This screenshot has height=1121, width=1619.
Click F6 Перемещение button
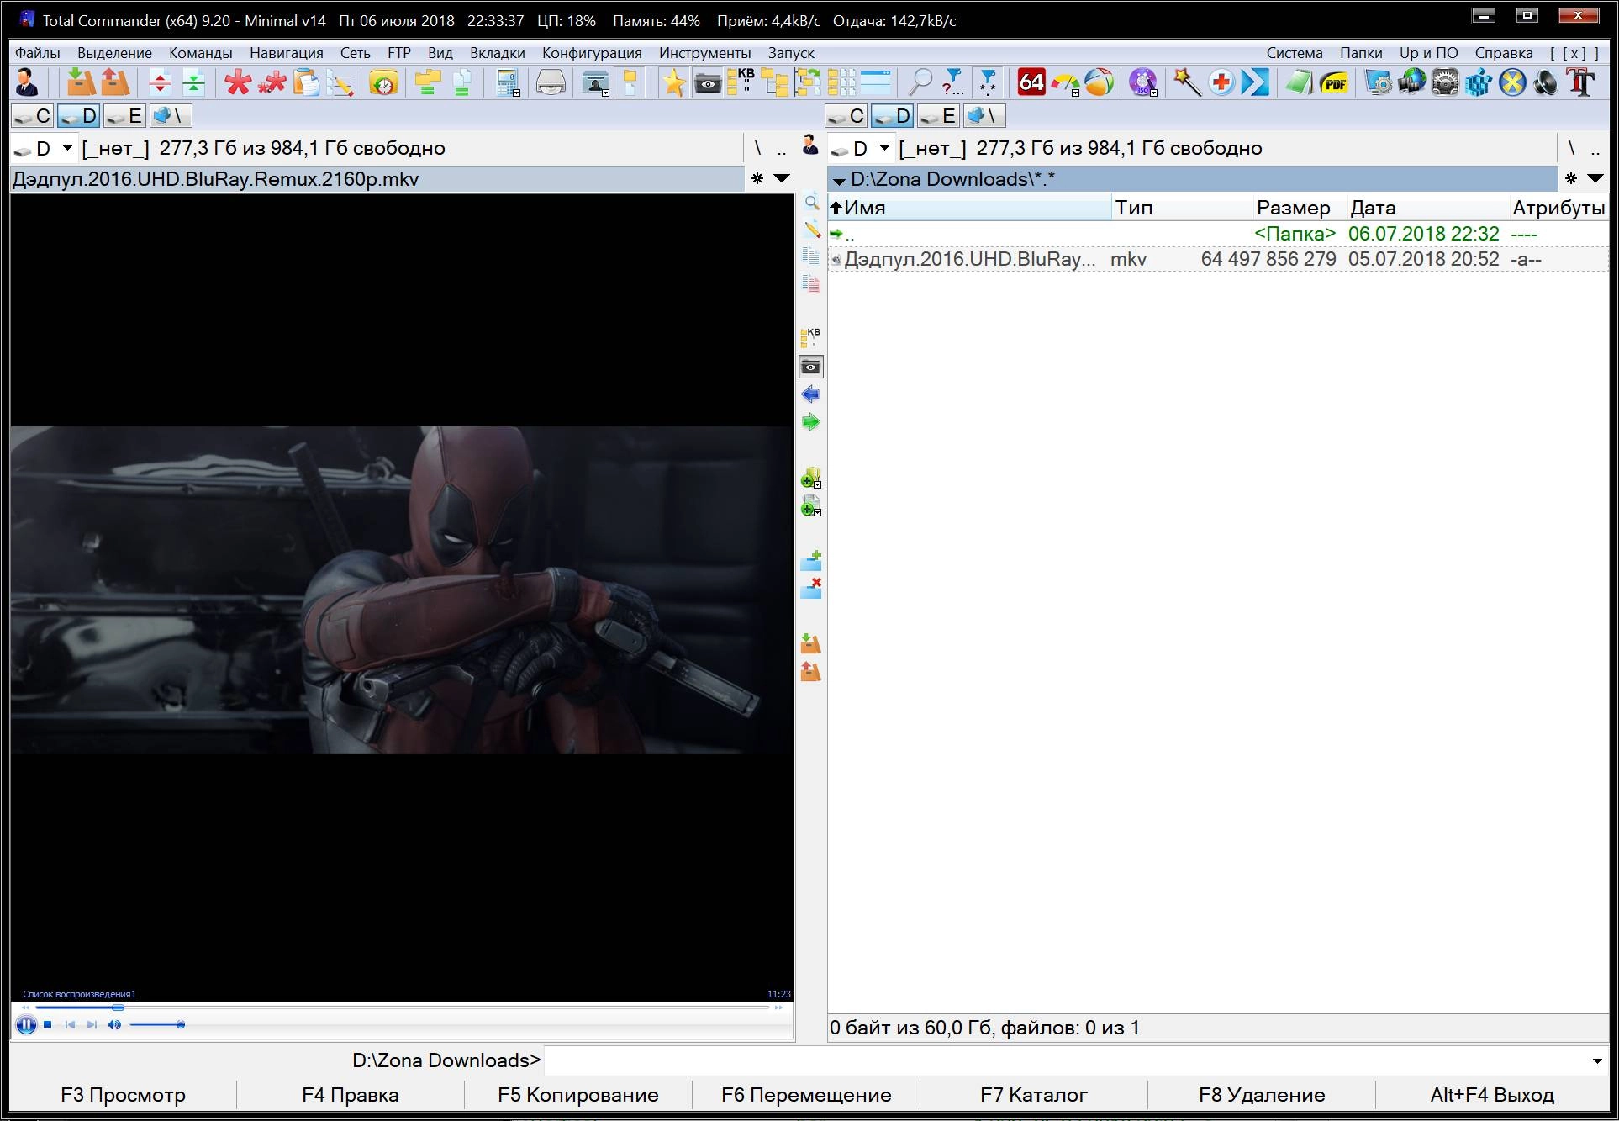pyautogui.click(x=806, y=1095)
